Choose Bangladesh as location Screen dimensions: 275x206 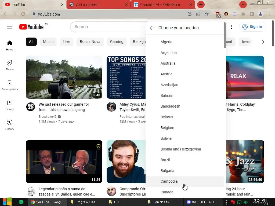point(185,106)
